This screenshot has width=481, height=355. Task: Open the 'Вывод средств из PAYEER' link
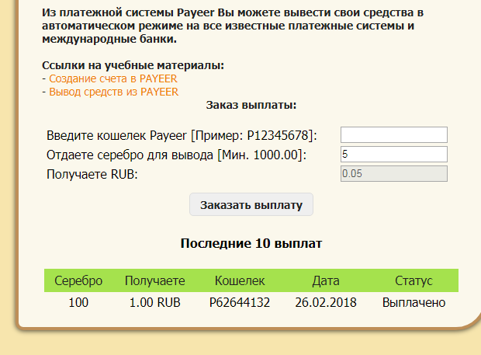113,92
